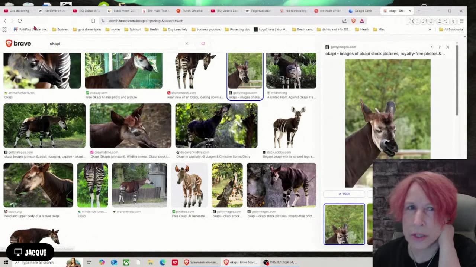The image size is (476, 267).
Task: Show previous image in the preview panel
Action: [x=432, y=47]
